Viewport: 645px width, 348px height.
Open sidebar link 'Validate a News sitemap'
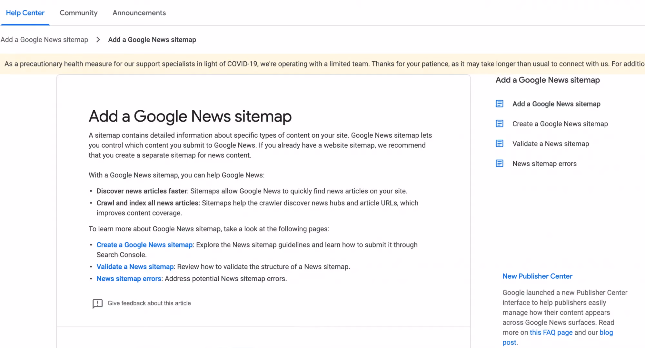coord(551,144)
